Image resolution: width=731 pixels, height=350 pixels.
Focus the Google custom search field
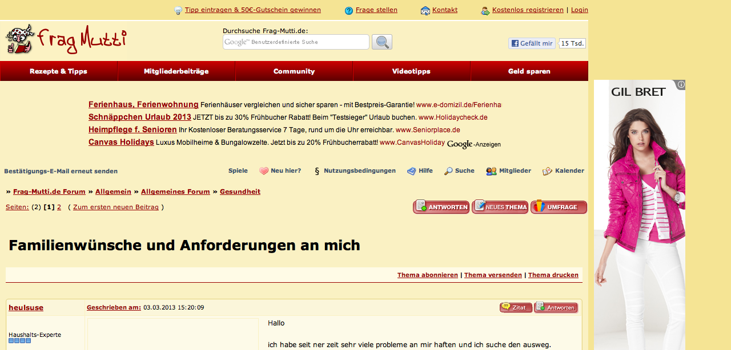(x=296, y=42)
